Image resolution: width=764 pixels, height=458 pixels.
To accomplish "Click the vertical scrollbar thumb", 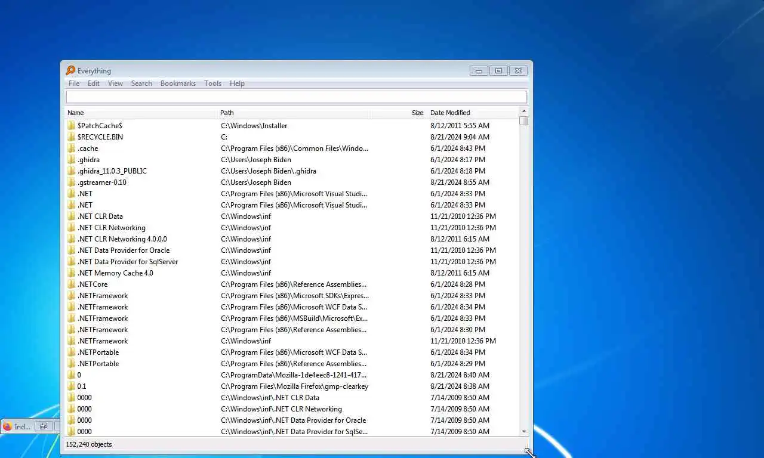I will tap(524, 121).
